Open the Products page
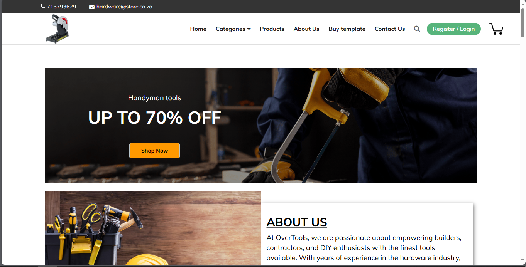Viewport: 526px width, 267px height. 272,29
